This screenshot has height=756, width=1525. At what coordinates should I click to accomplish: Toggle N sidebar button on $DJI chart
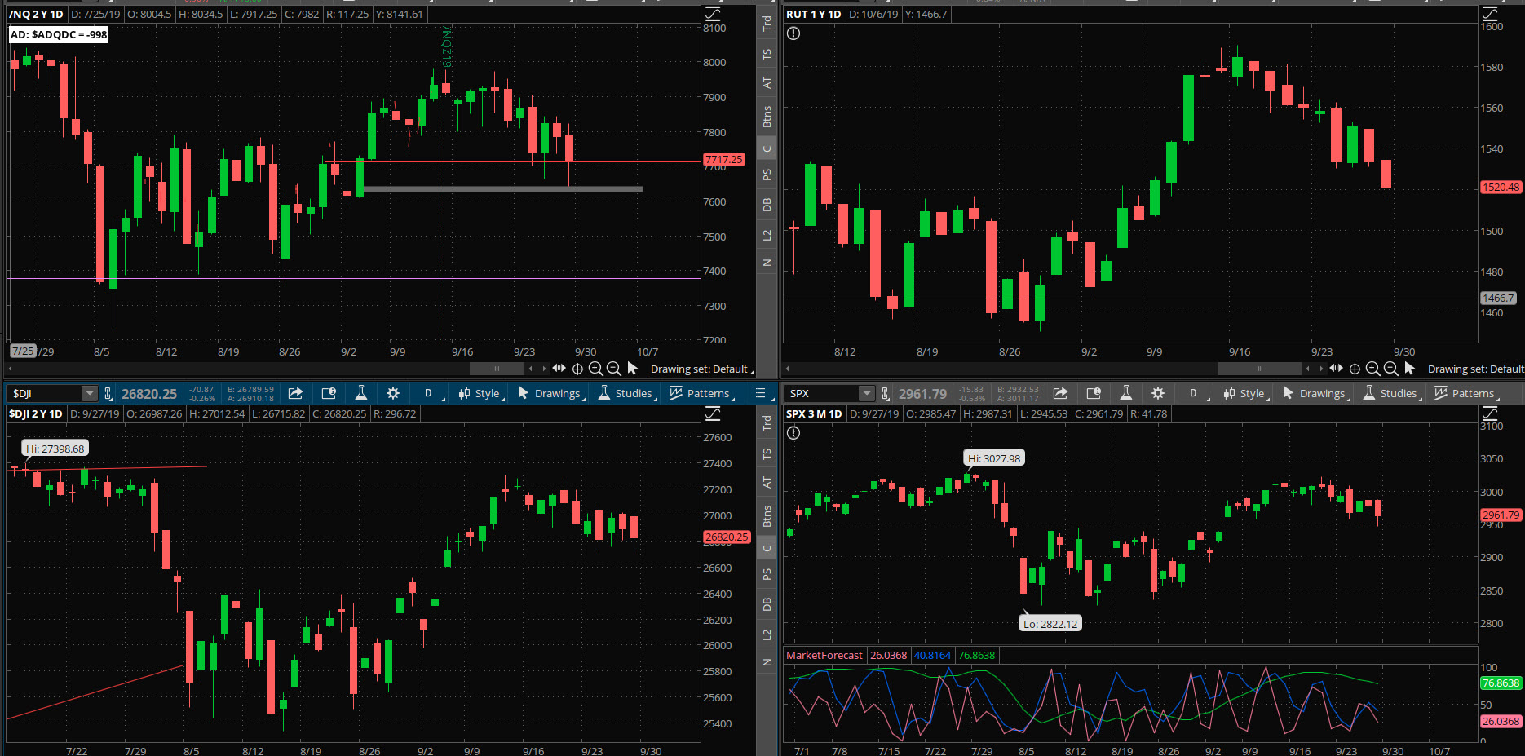coord(767,662)
